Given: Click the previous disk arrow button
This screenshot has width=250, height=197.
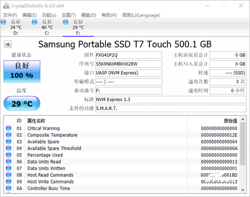Looking at the screenshot, I should [x=8, y=44].
